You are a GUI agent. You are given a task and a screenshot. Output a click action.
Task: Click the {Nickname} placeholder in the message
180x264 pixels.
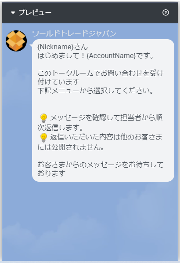(x=55, y=47)
